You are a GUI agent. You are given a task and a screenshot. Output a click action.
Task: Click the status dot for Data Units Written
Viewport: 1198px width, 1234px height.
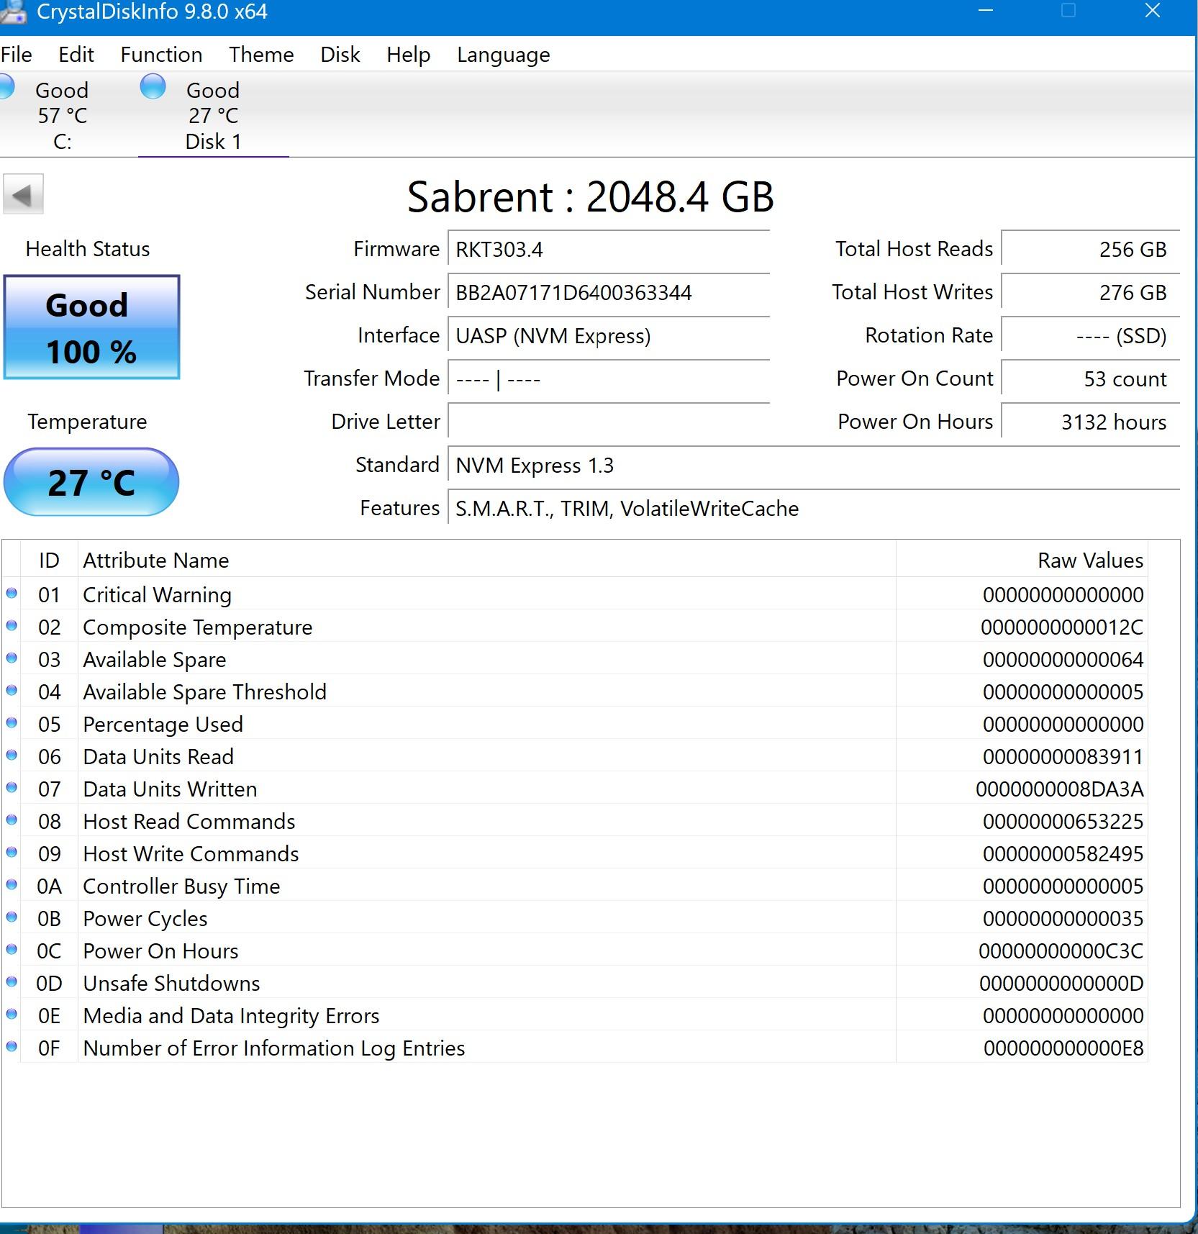pos(12,788)
